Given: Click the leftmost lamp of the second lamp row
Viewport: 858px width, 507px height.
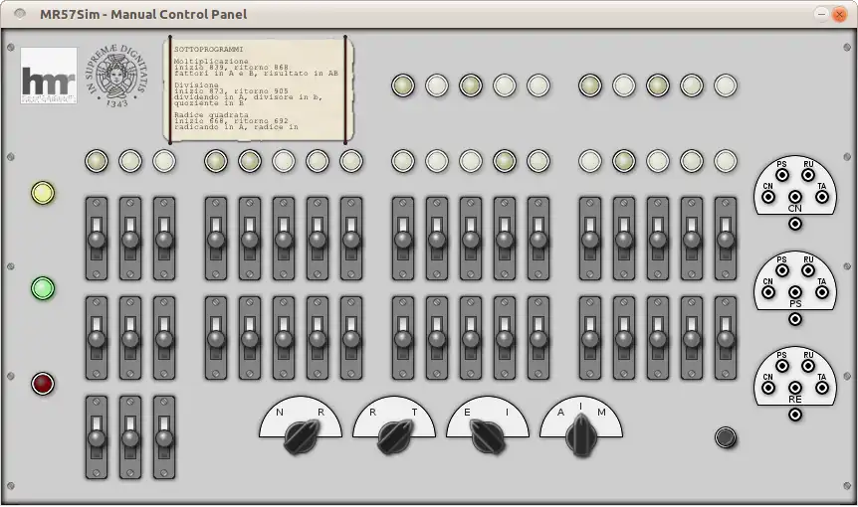Looking at the screenshot, I should point(97,161).
